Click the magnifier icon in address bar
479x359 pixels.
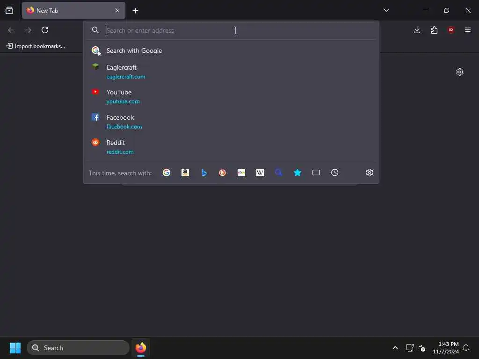(x=95, y=30)
